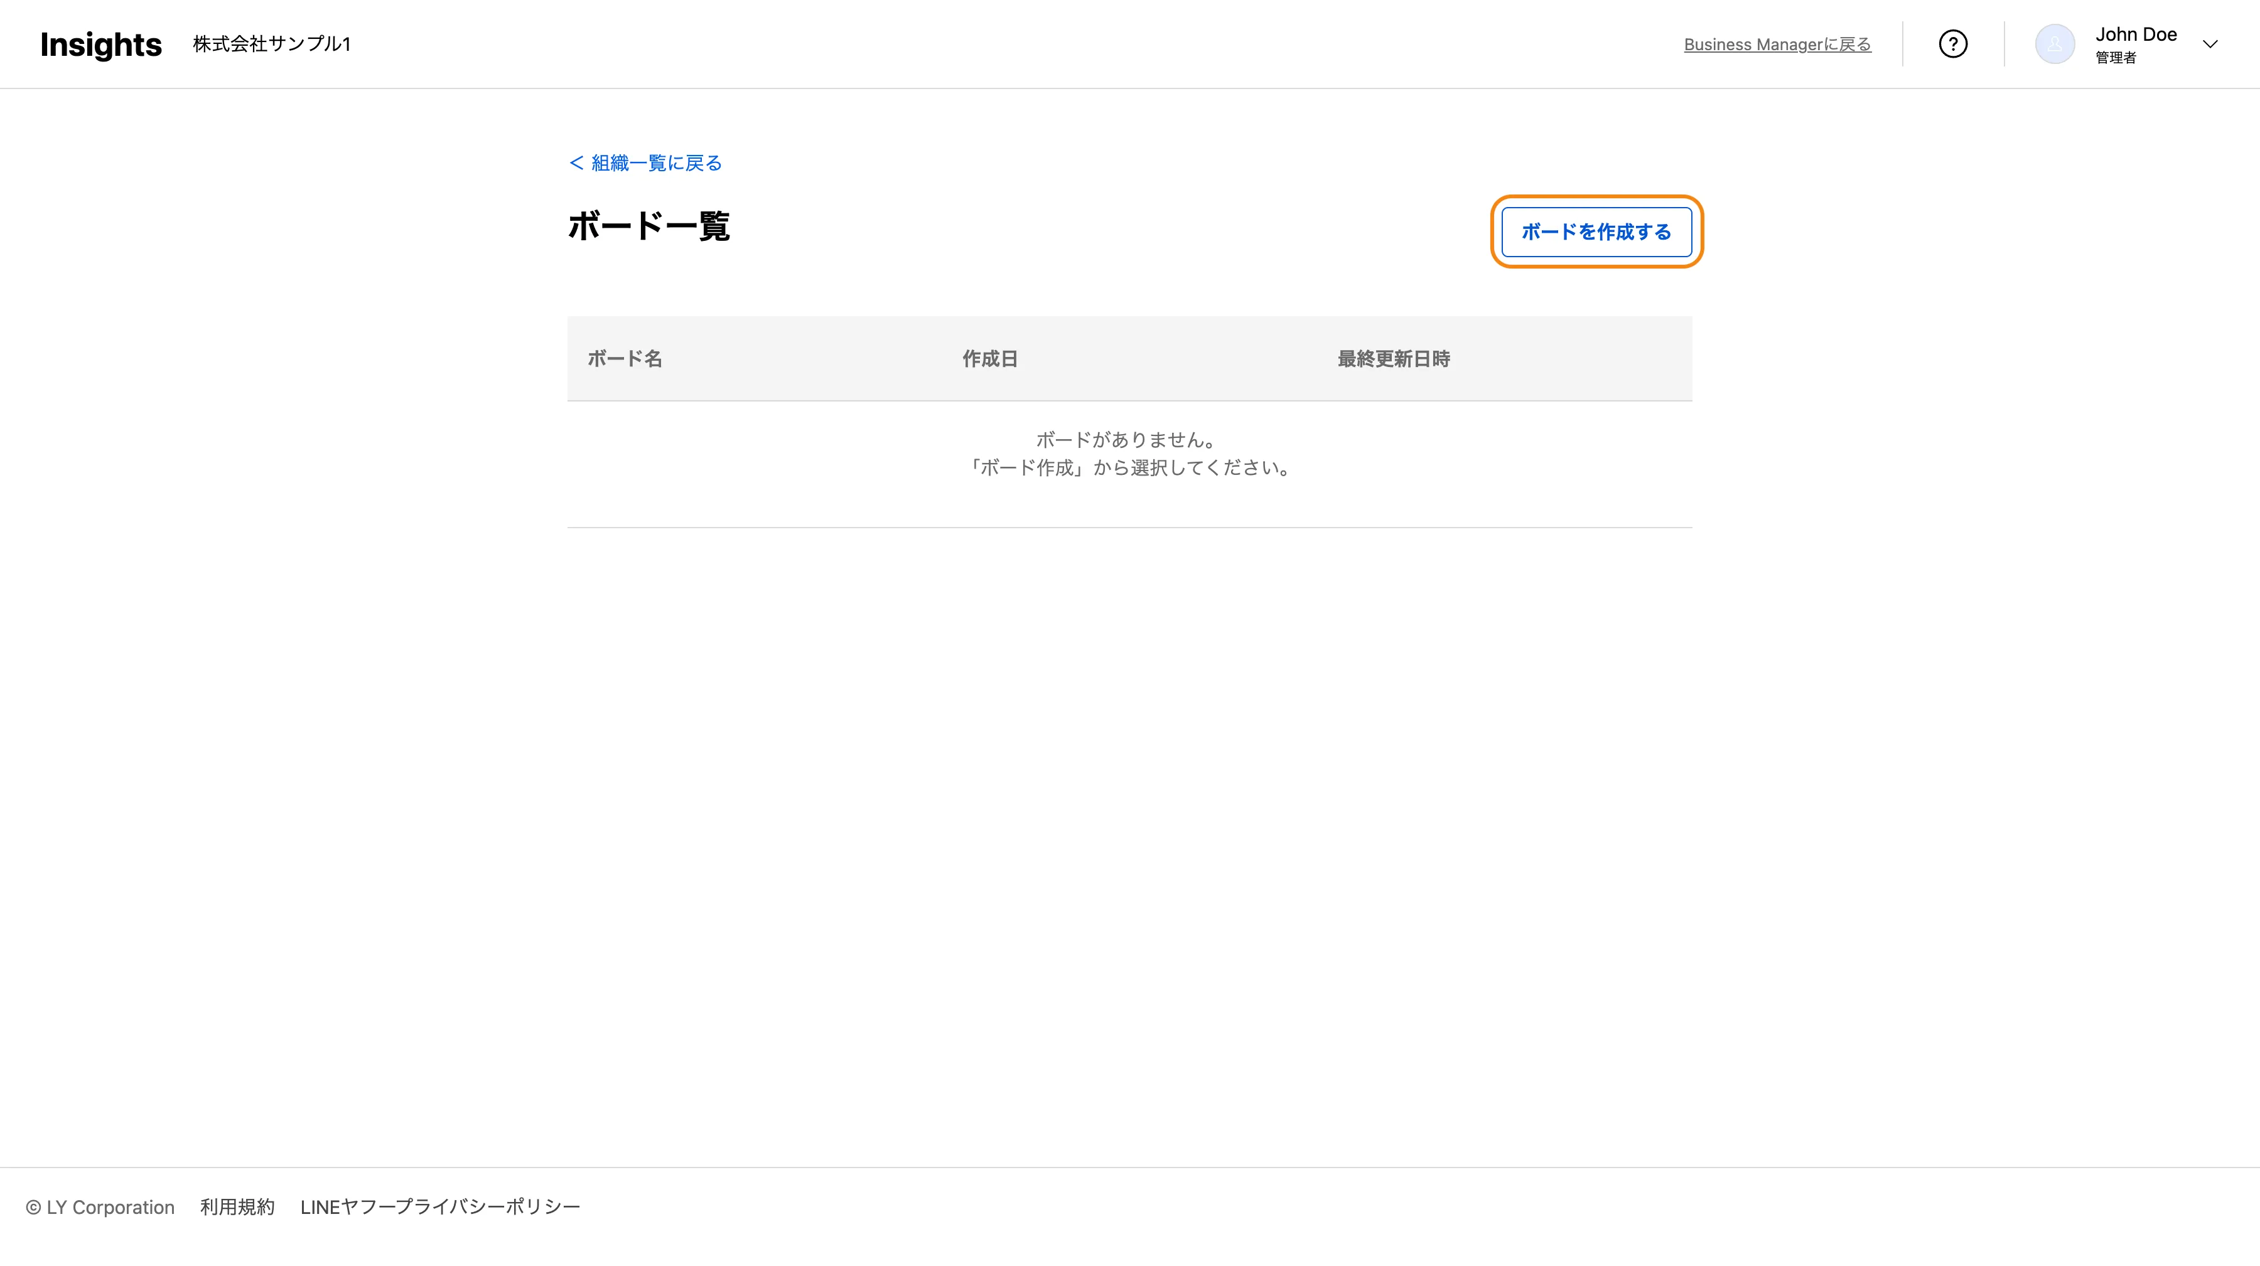Click the 「ボード作成」から選択してください hint text
Viewport: 2260px width, 1266px height.
(1128, 467)
